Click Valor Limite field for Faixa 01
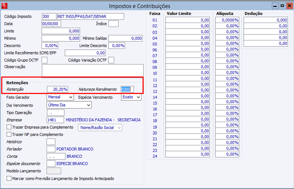Viewport: 294px width, 189px height. [x=187, y=20]
